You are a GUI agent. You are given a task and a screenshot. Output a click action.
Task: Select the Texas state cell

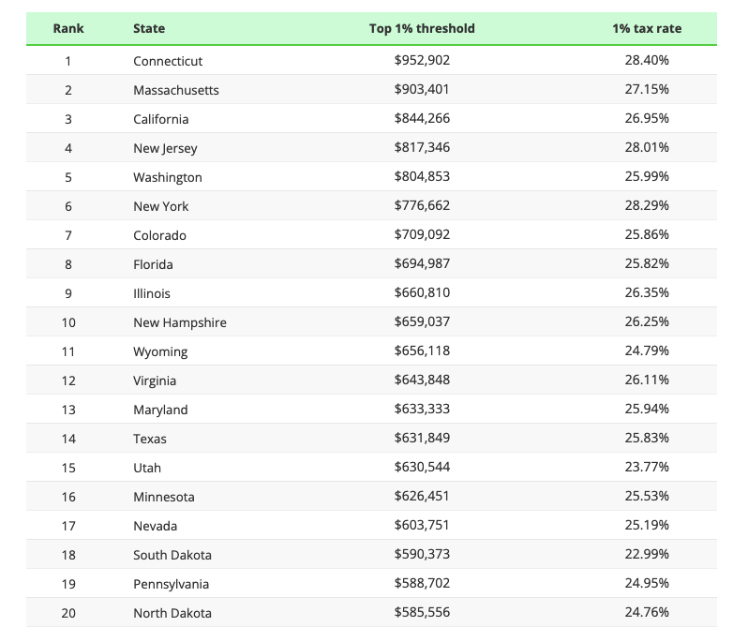(150, 439)
